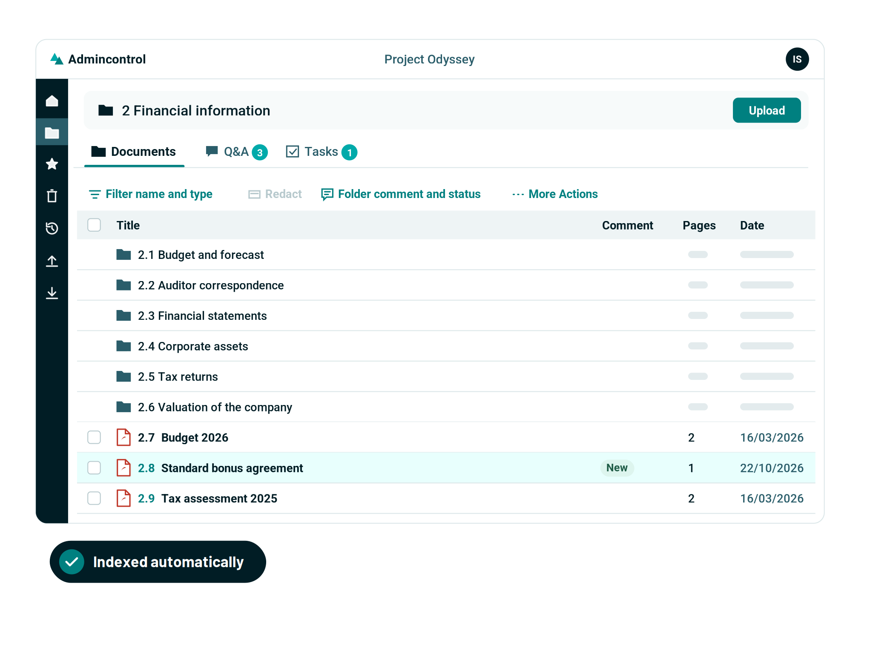Click the Comment column header
Image resolution: width=896 pixels, height=672 pixels.
(627, 225)
